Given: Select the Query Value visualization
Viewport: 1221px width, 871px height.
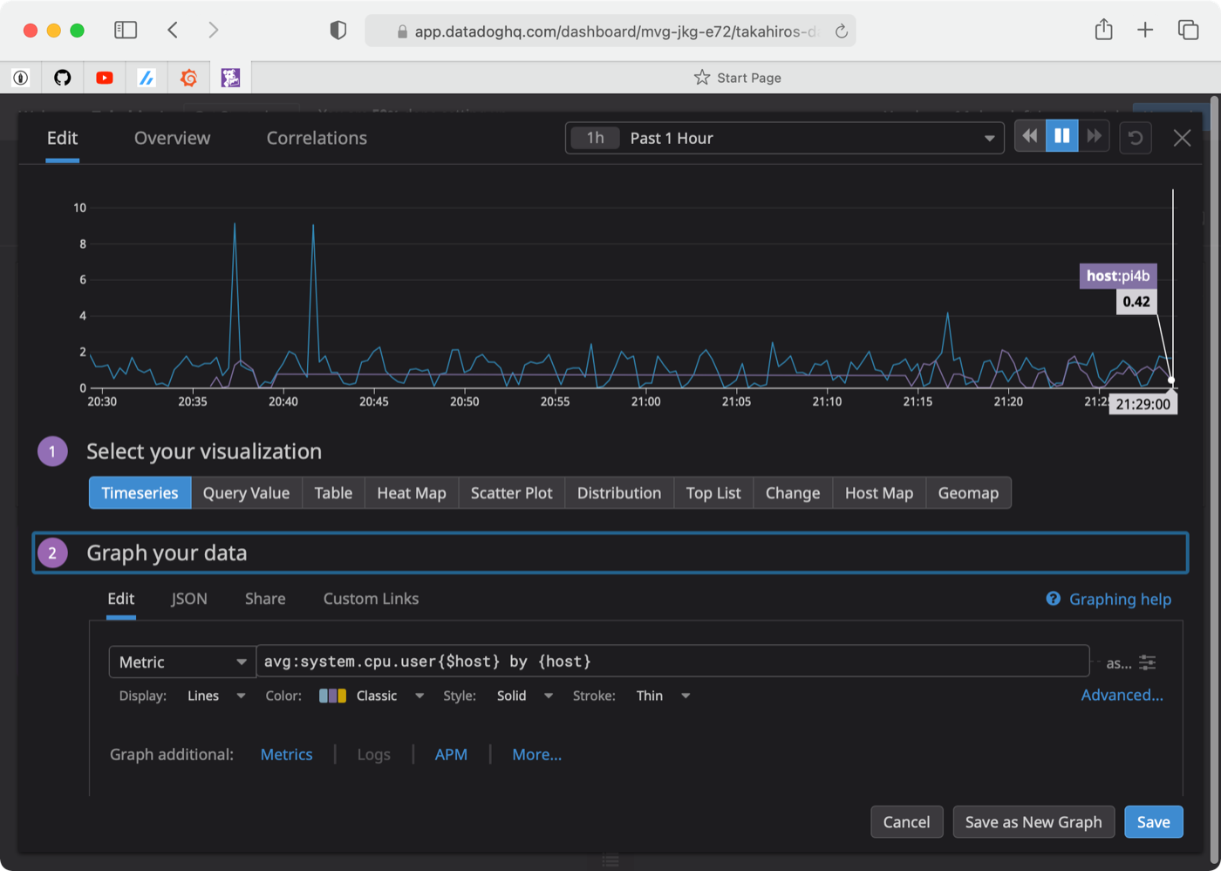Looking at the screenshot, I should tap(246, 493).
